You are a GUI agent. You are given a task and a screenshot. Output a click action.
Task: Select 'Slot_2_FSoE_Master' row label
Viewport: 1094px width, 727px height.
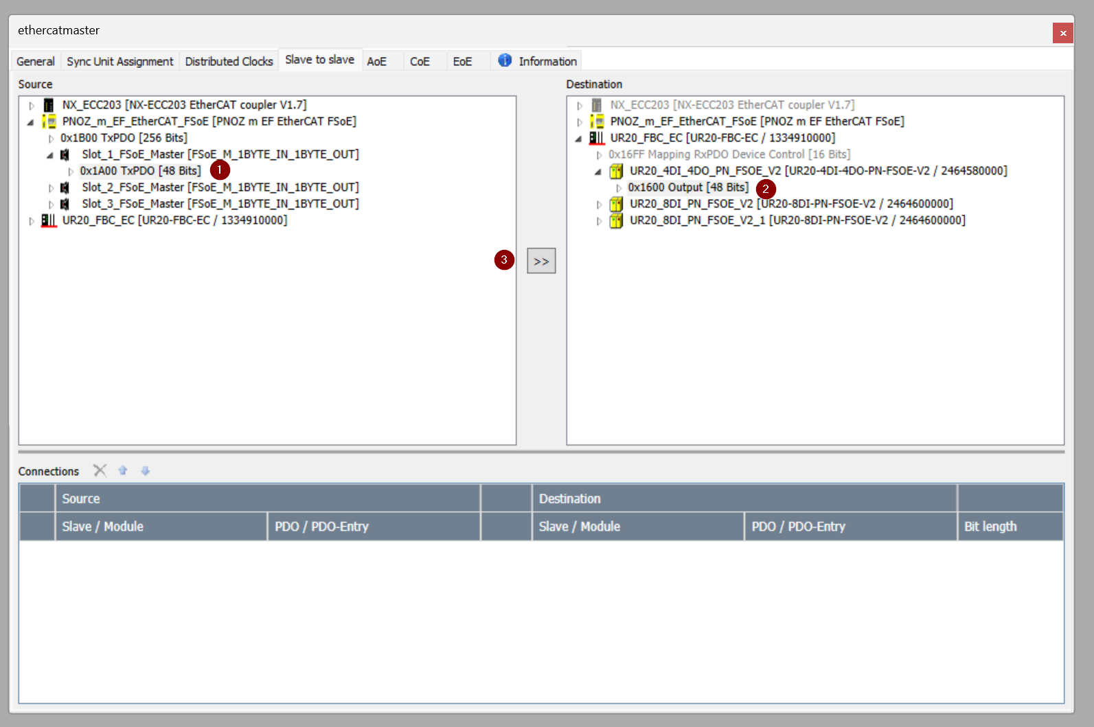[220, 187]
